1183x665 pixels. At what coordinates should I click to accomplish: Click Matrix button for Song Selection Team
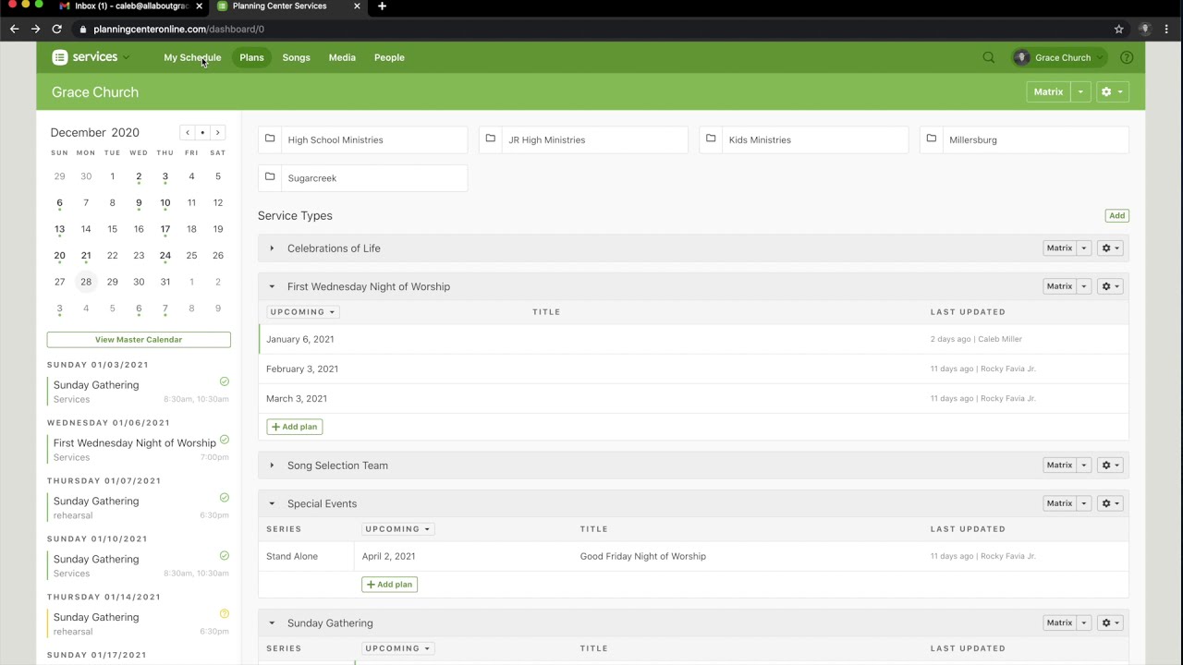point(1059,465)
